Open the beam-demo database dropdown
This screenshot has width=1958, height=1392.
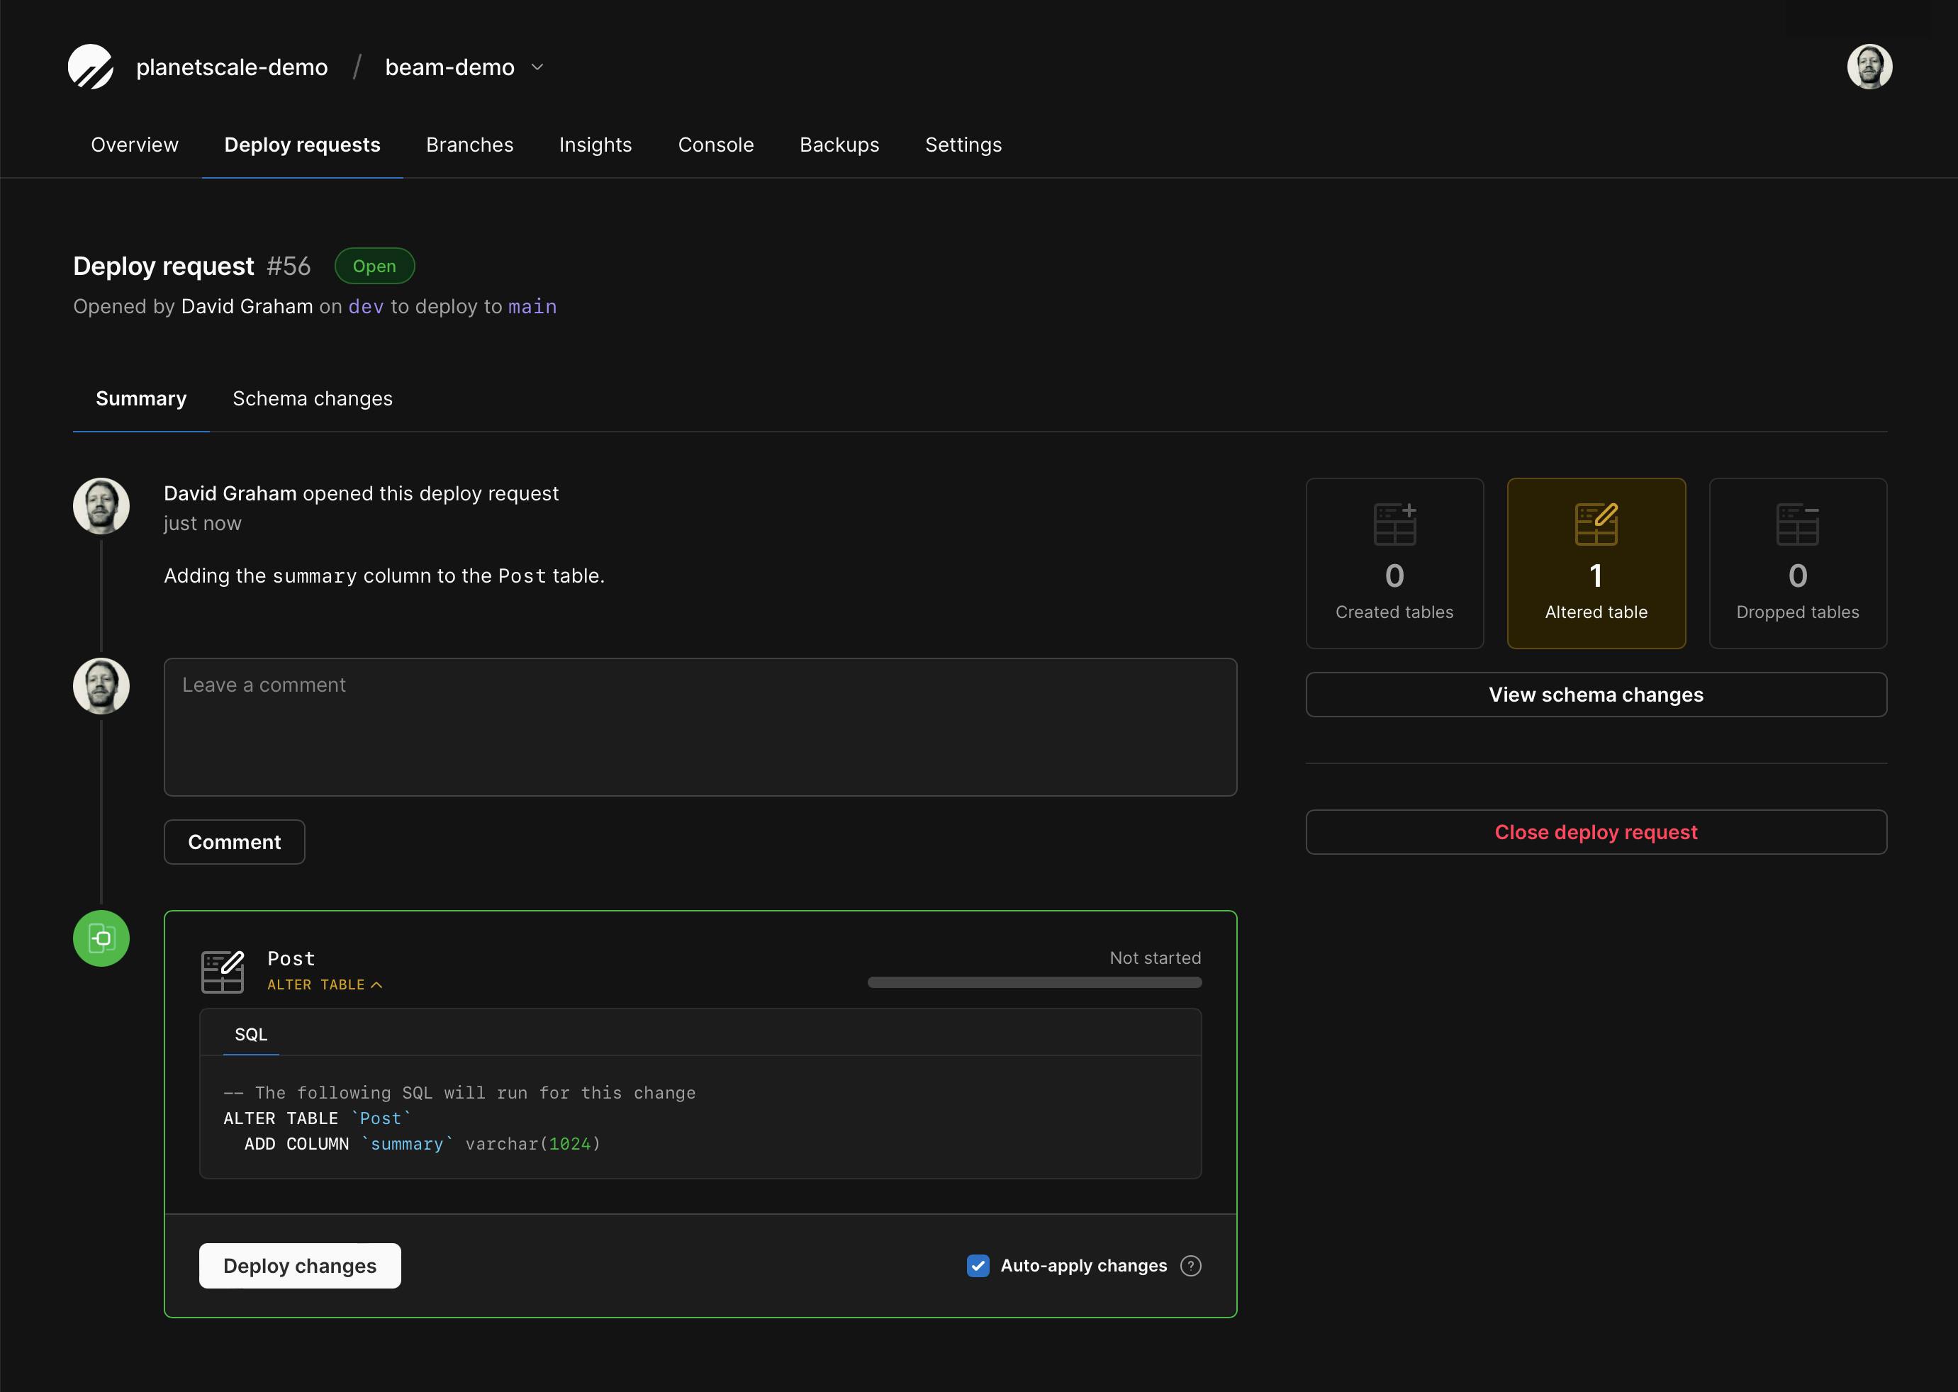[x=537, y=67]
